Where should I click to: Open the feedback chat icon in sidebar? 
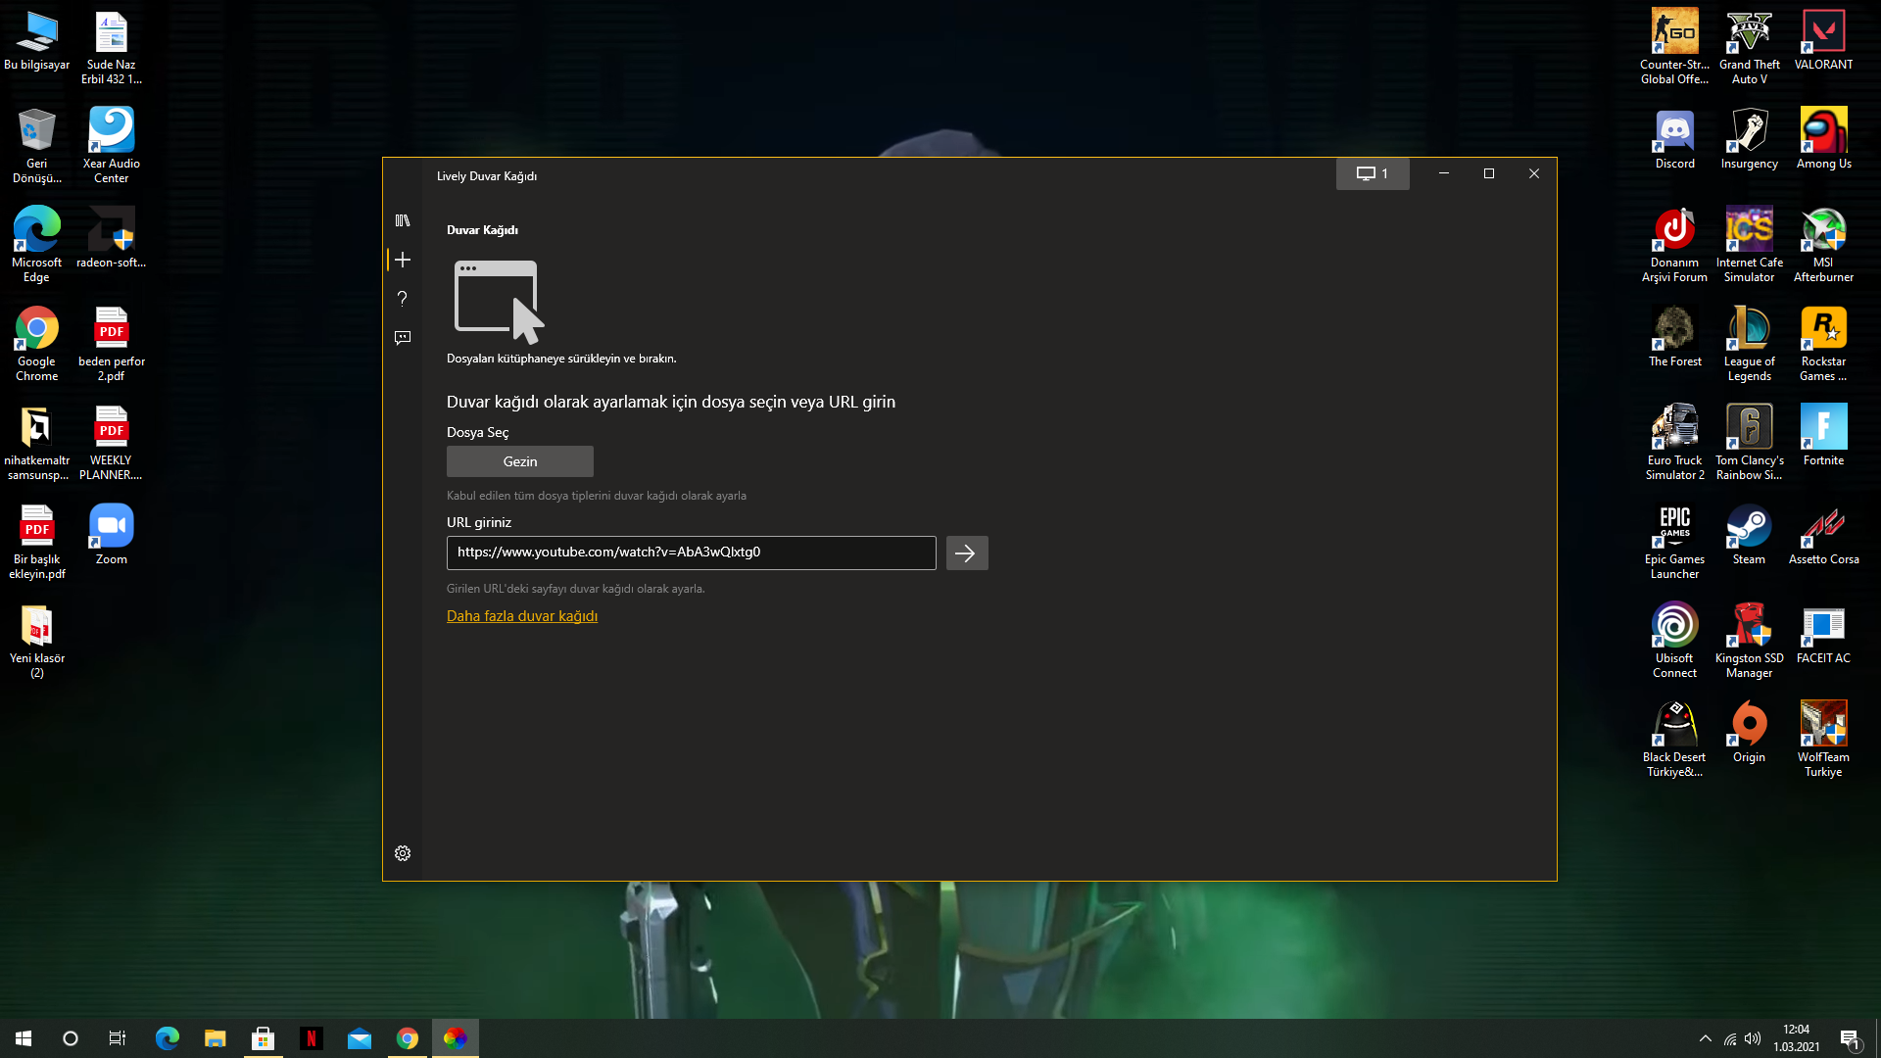(403, 338)
